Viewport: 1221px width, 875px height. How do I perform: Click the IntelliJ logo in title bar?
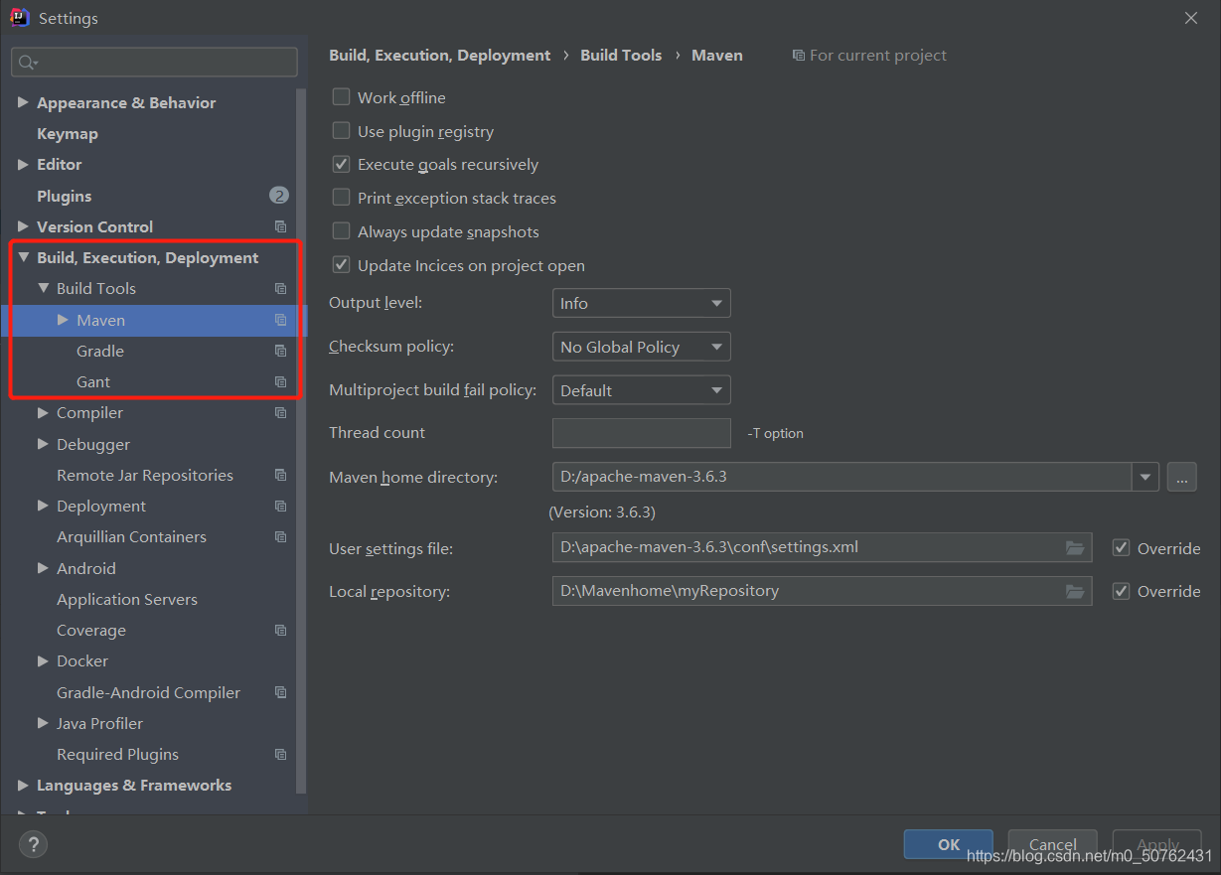20,18
